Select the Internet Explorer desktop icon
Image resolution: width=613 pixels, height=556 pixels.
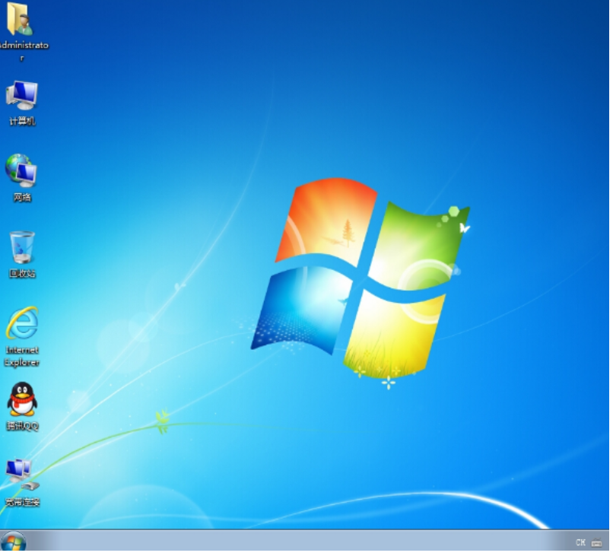click(22, 325)
